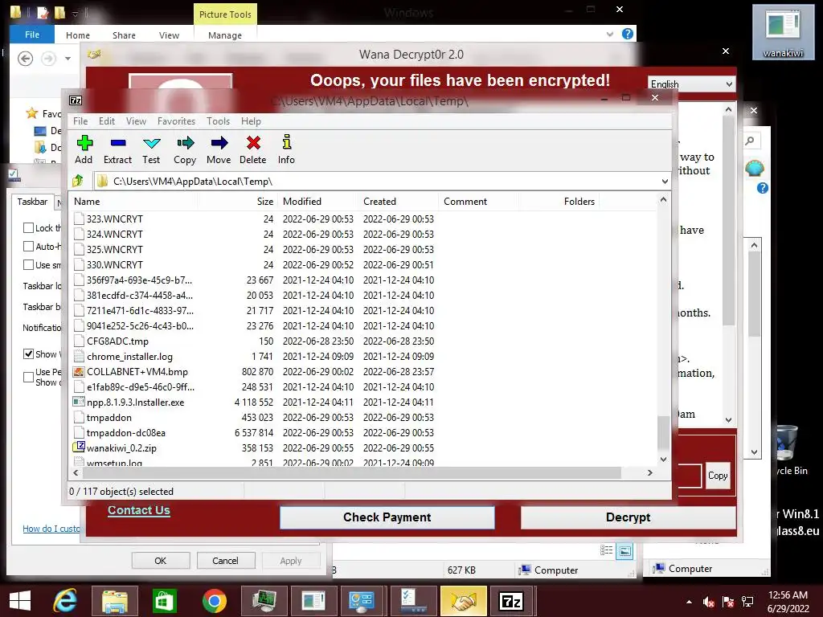Screen dimensions: 823x617
Task: Open File Explorer from the taskbar
Action: [x=114, y=601]
